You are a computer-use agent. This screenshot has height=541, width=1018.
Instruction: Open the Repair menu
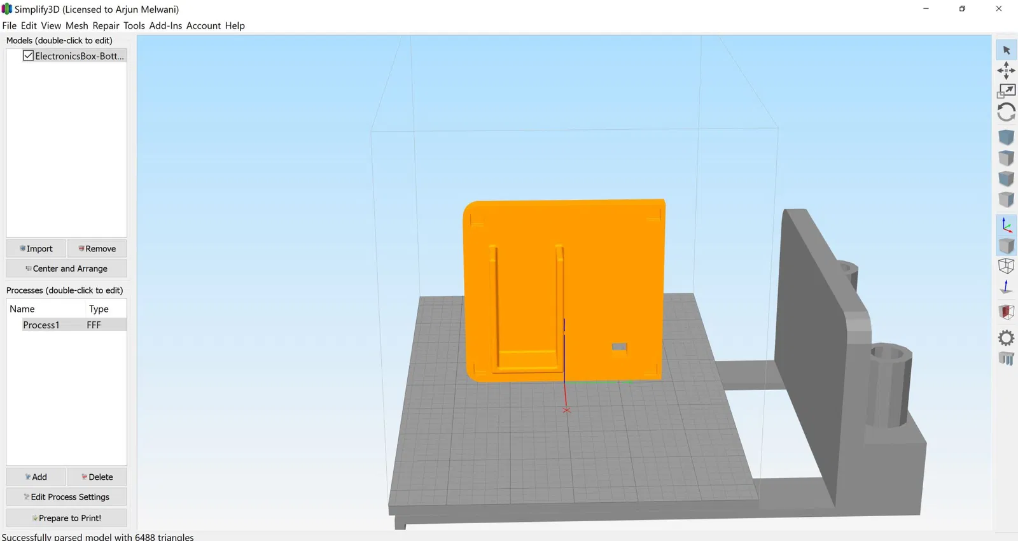click(106, 25)
